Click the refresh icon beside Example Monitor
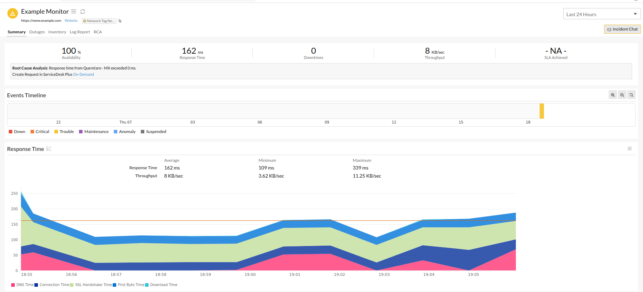 (83, 12)
